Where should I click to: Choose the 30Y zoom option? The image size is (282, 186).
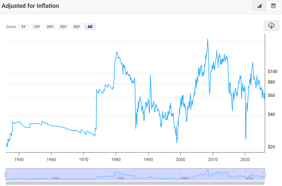click(x=63, y=27)
